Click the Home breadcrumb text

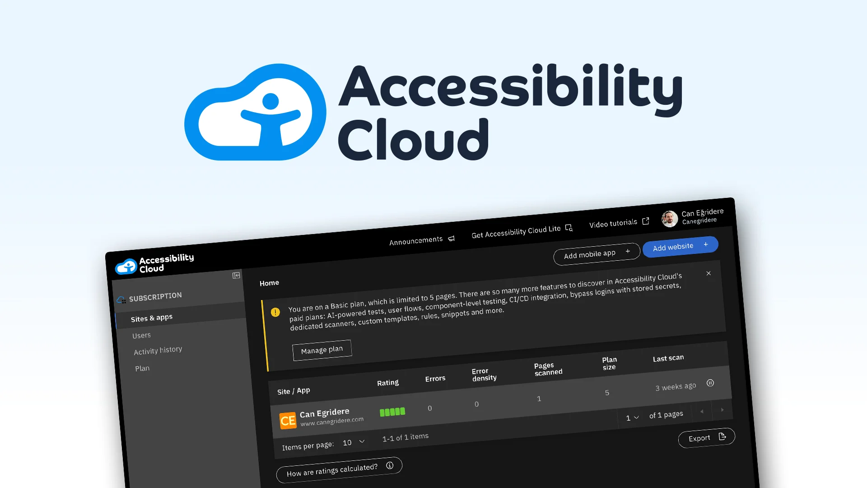coord(269,283)
